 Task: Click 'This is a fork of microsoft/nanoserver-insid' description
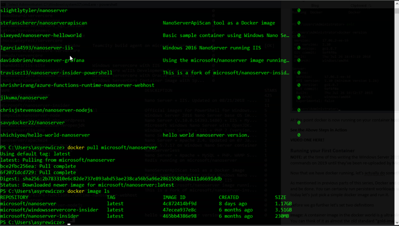click(226, 73)
